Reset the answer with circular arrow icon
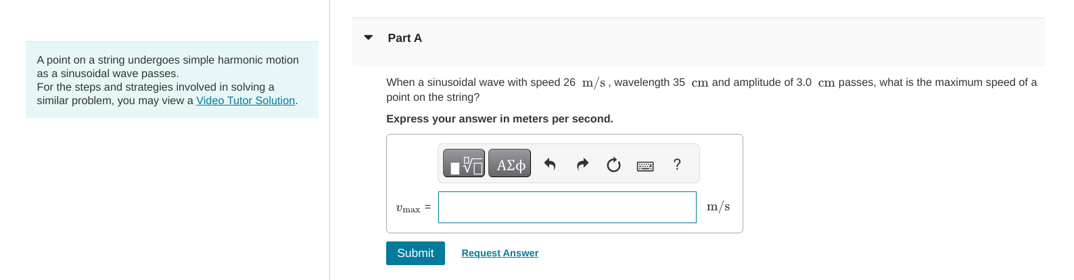 (613, 164)
